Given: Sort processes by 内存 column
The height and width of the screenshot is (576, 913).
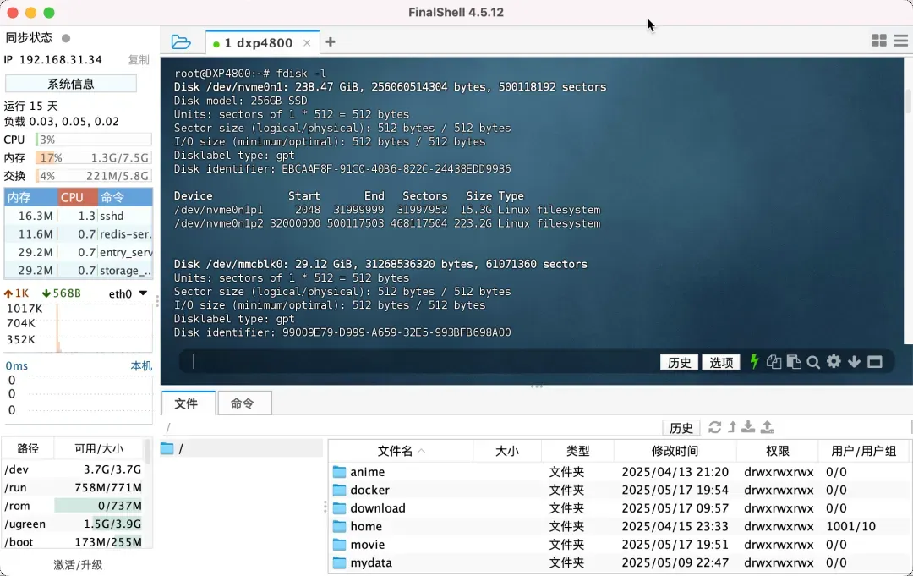Looking at the screenshot, I should point(31,197).
